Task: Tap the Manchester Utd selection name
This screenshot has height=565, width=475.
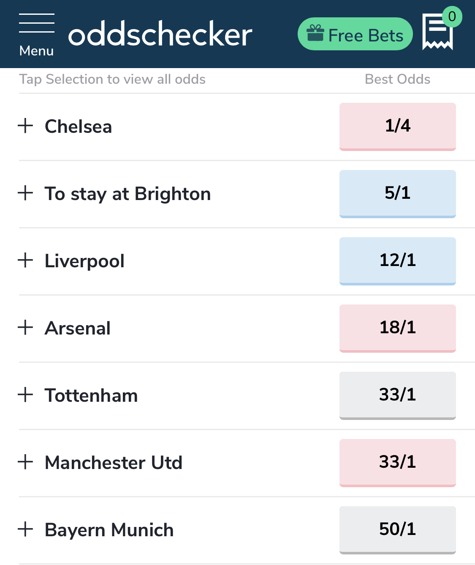Action: (x=114, y=463)
